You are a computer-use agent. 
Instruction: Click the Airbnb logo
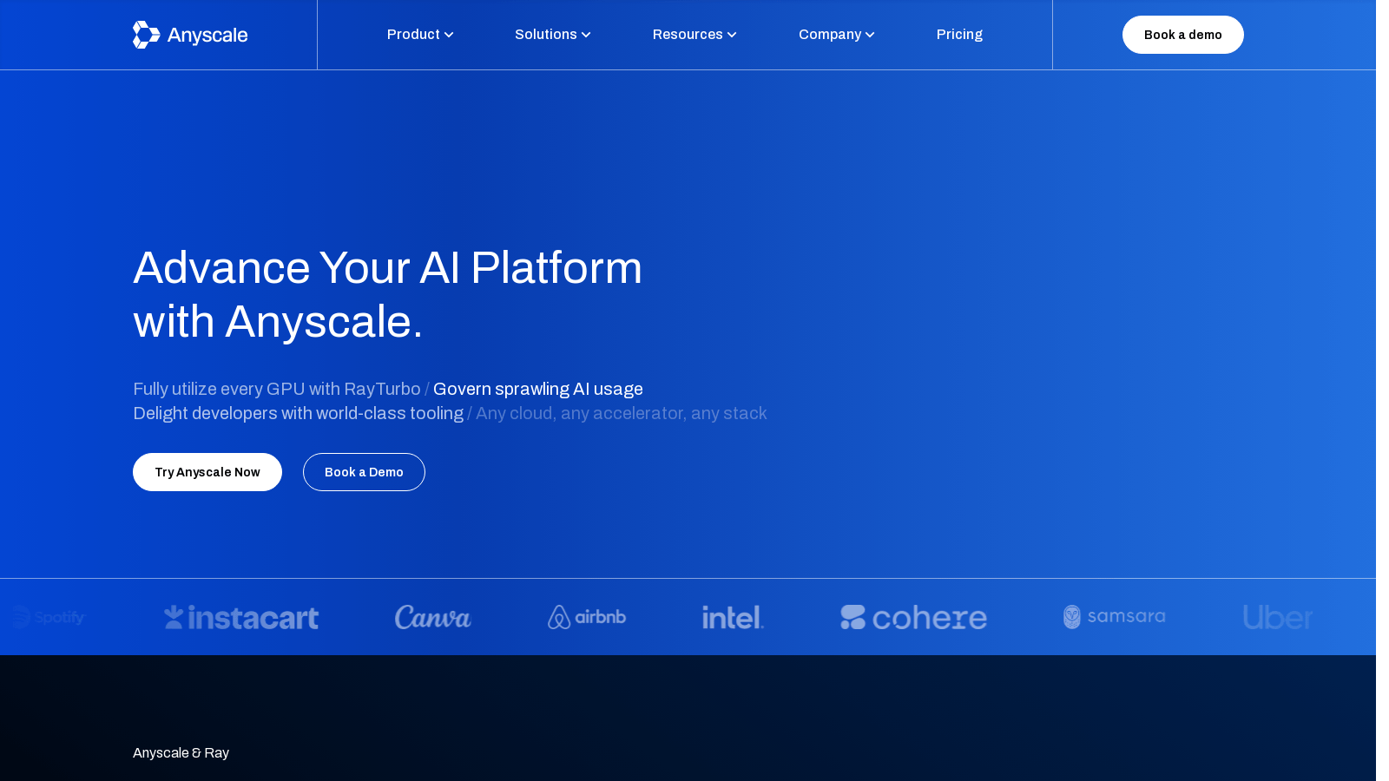[x=587, y=617]
